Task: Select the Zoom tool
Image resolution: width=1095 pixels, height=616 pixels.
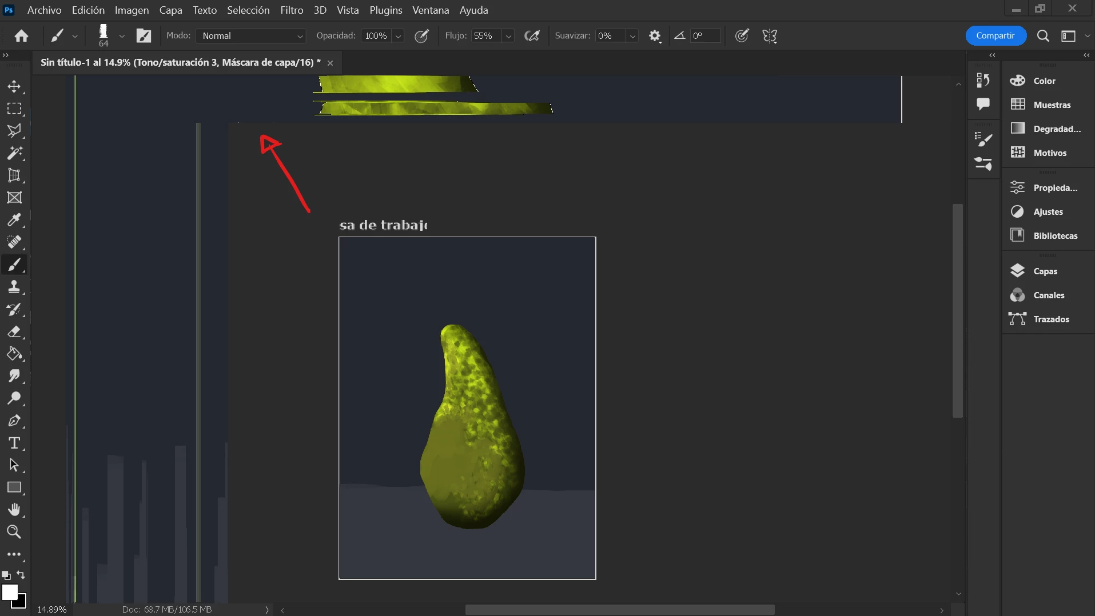Action: [x=14, y=532]
